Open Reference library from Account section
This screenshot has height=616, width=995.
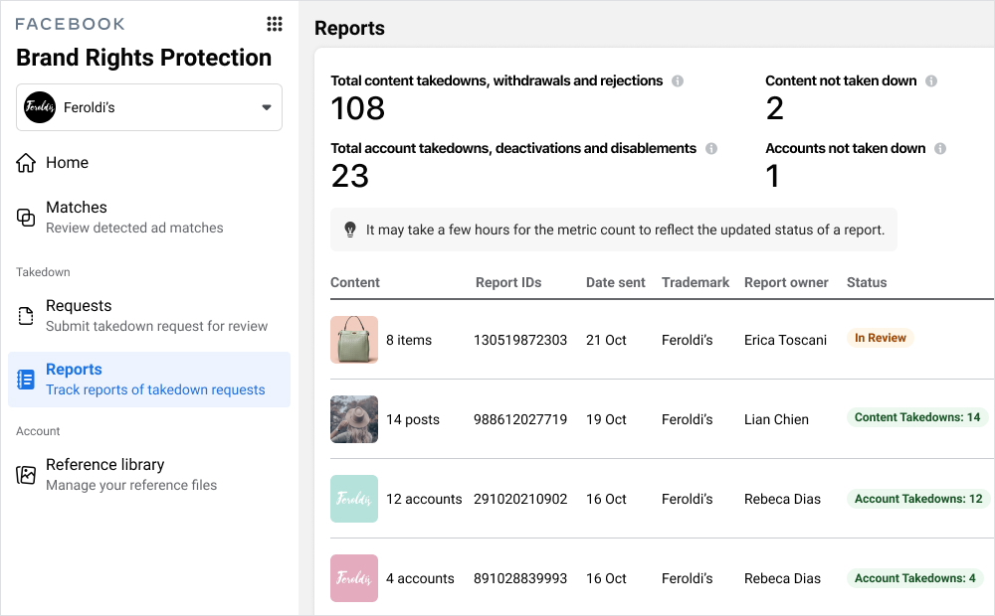coord(104,465)
